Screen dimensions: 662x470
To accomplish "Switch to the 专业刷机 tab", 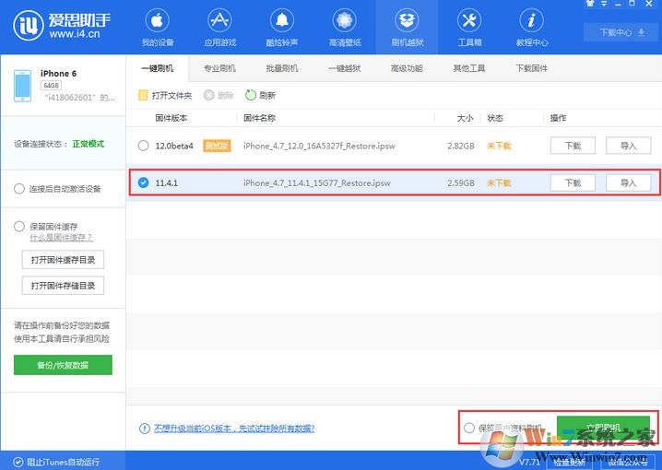I will pos(219,68).
